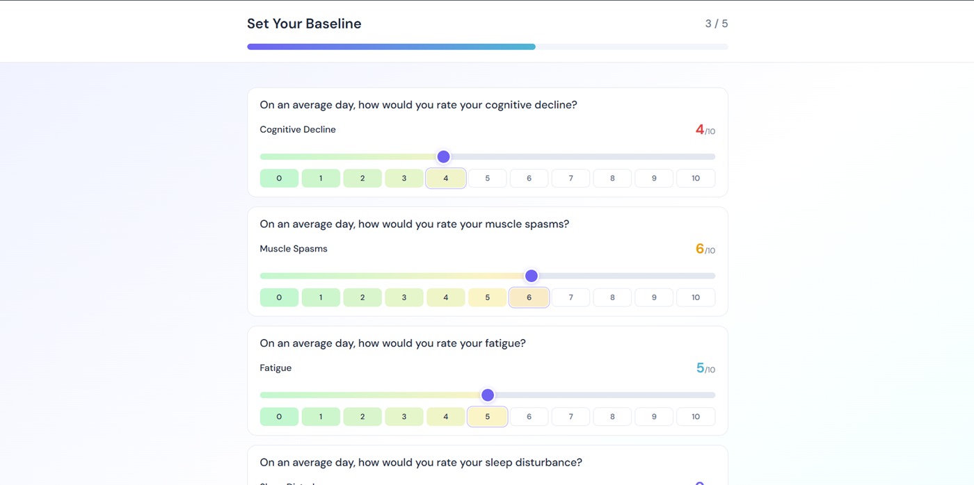Click the Fatigue slider handle
This screenshot has width=974, height=485.
[x=488, y=395]
